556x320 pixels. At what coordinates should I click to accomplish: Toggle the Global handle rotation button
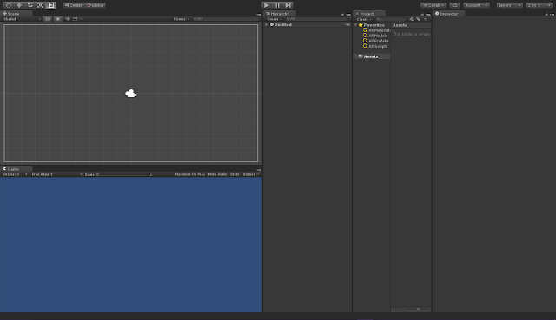pyautogui.click(x=95, y=5)
